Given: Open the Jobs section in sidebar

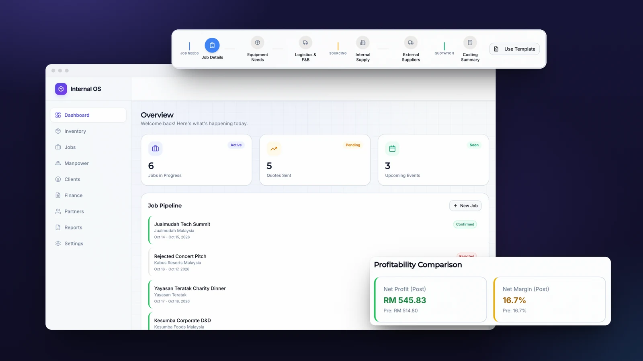Looking at the screenshot, I should (x=88, y=147).
